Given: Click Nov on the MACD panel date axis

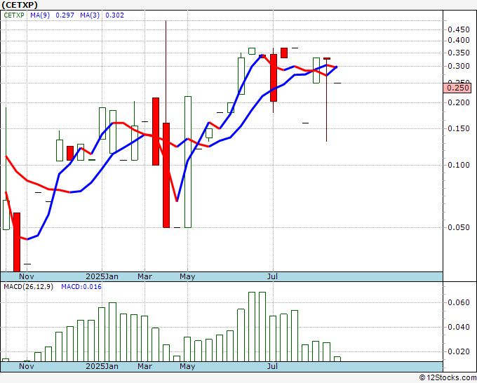Looking at the screenshot, I should 27,366.
